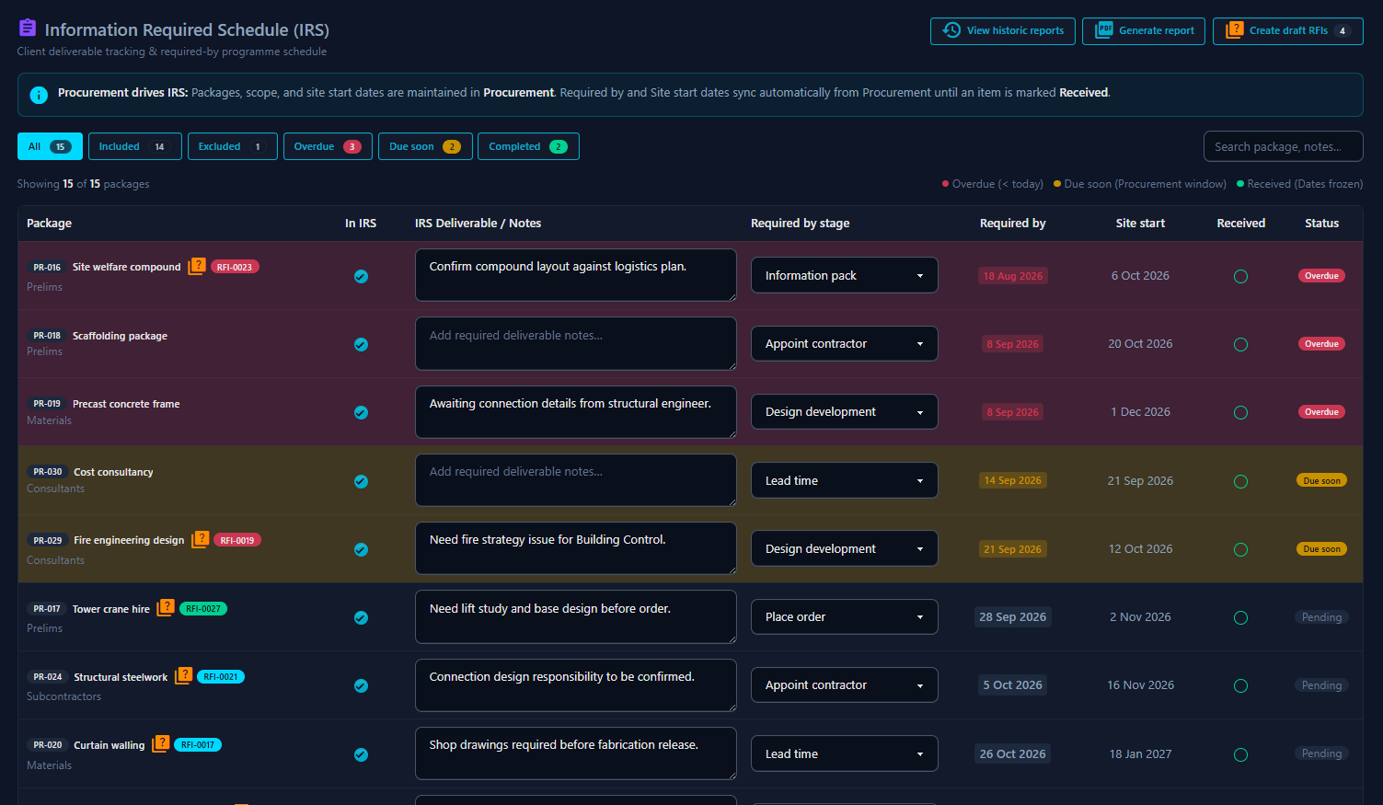
Task: Select the All filter tab
Action: (50, 146)
